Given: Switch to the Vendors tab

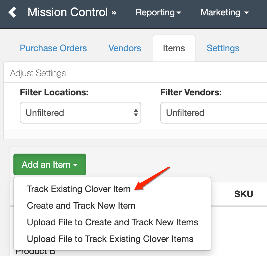Looking at the screenshot, I should 125,48.
